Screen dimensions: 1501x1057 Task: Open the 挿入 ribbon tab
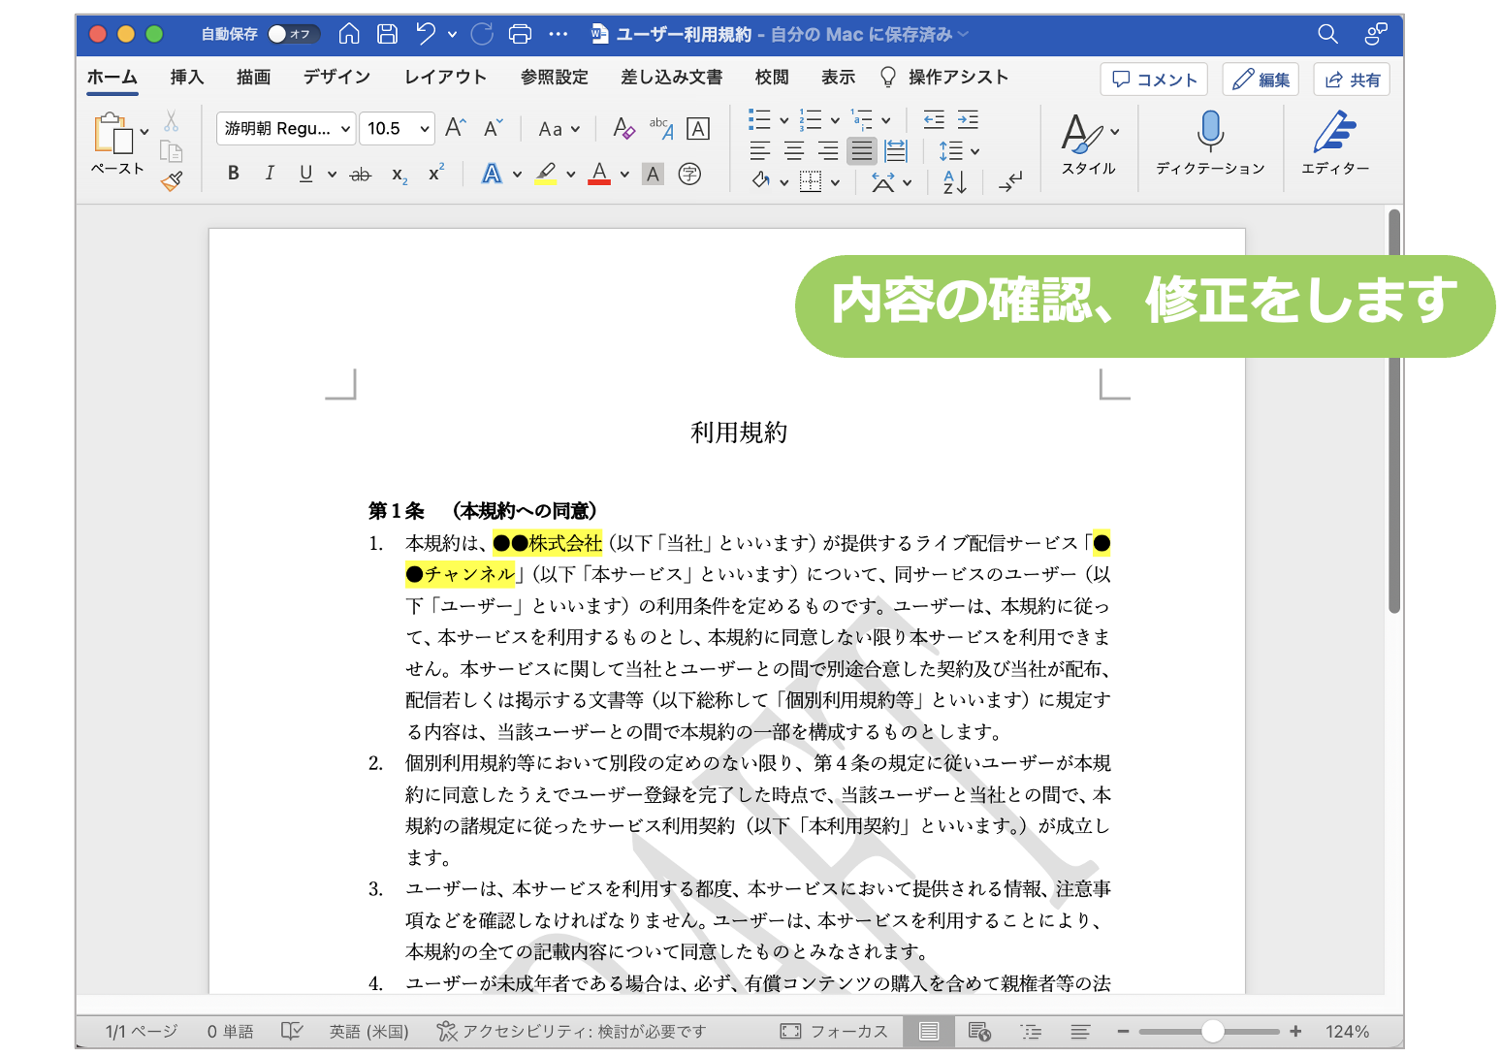(186, 78)
